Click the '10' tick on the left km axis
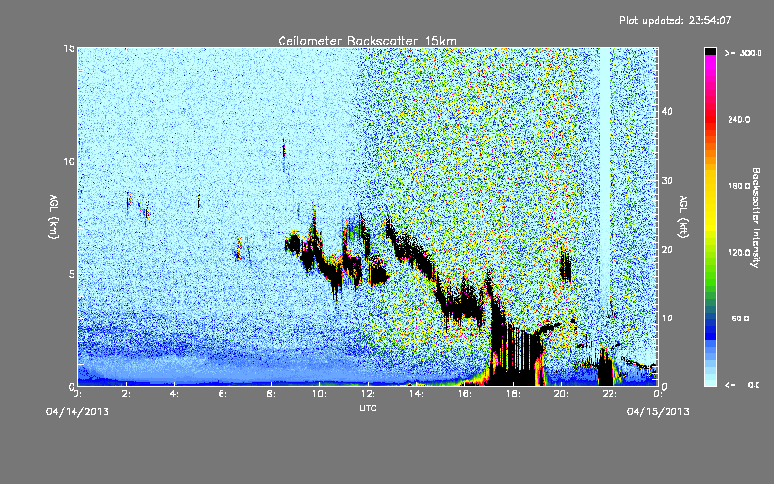774x484 pixels. [69, 161]
